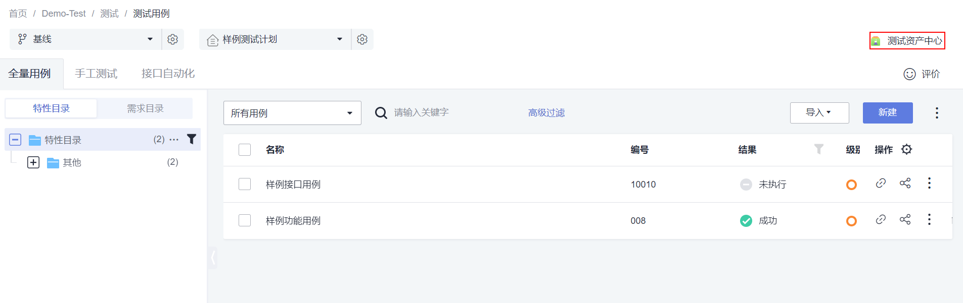
Task: Click the 测试资产中心 icon
Action: (876, 41)
